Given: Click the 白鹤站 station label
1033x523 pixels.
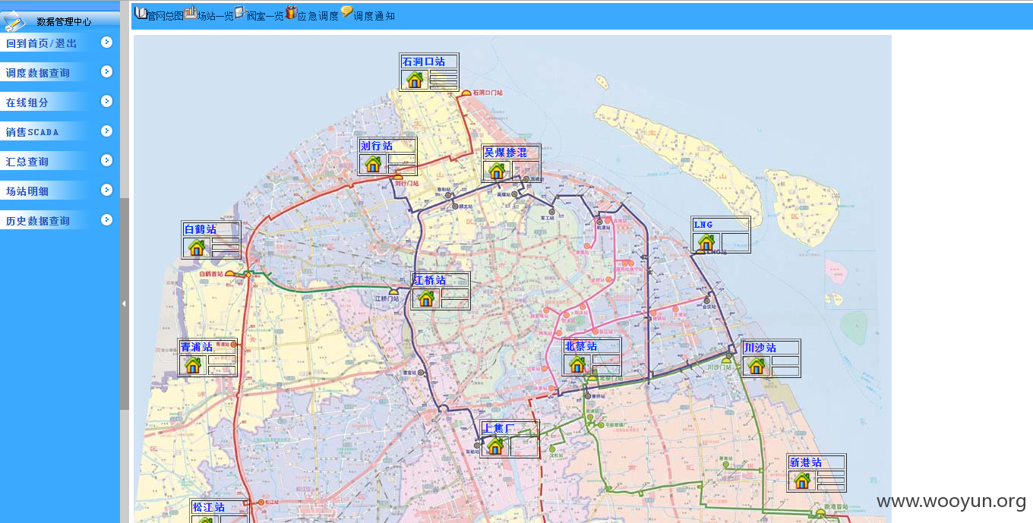Looking at the screenshot, I should coord(200,229).
